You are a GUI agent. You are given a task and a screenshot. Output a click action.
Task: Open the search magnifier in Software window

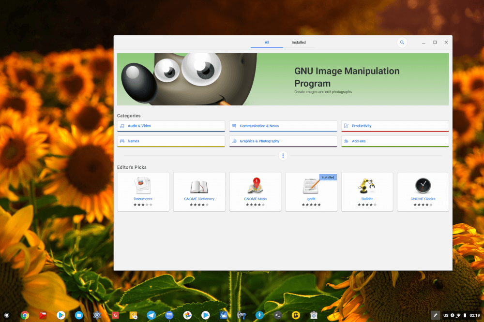pyautogui.click(x=402, y=43)
